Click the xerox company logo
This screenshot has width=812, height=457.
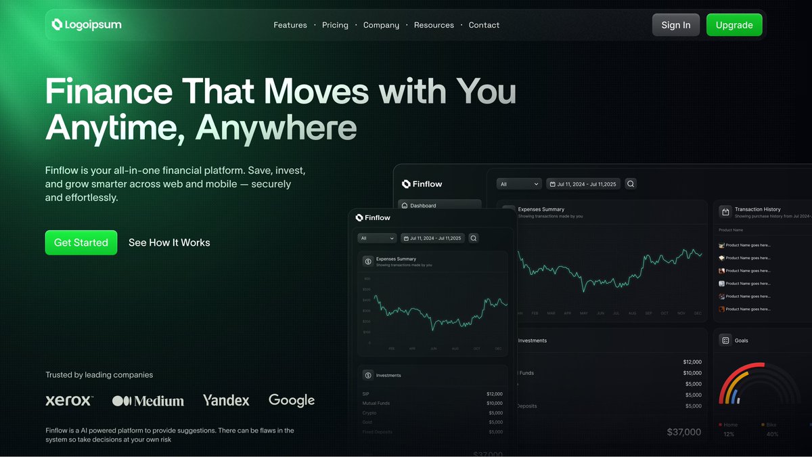coord(69,400)
